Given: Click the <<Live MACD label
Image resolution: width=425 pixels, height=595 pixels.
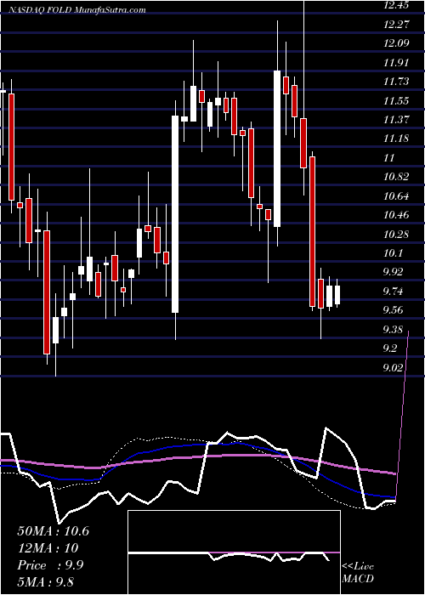Looking at the screenshot, I should pyautogui.click(x=358, y=572).
